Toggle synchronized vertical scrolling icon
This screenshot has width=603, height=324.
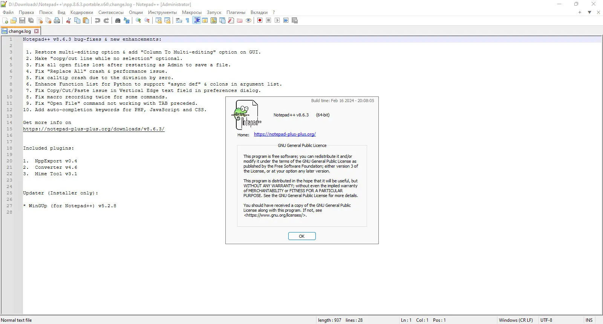point(159,20)
